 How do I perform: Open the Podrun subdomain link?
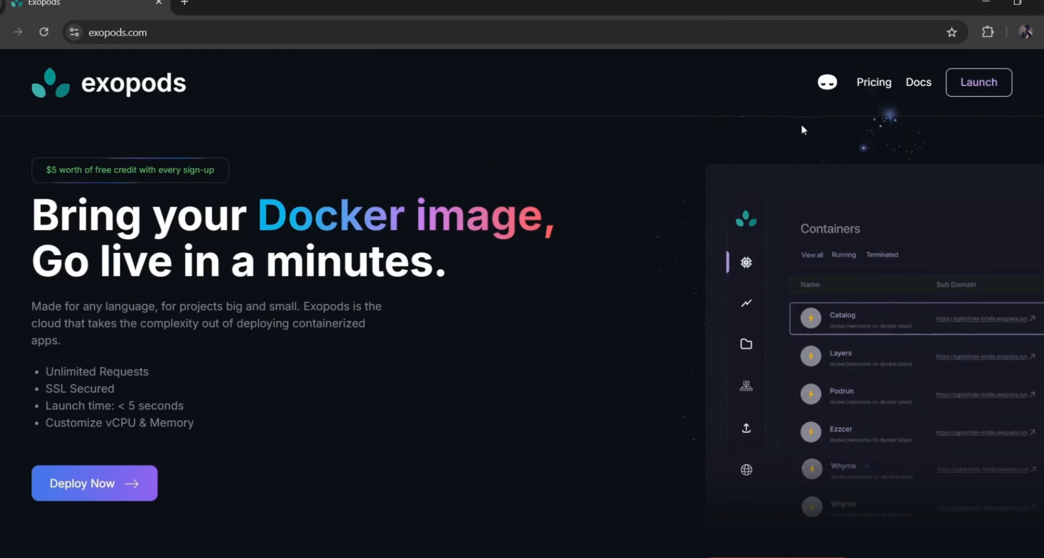point(981,395)
